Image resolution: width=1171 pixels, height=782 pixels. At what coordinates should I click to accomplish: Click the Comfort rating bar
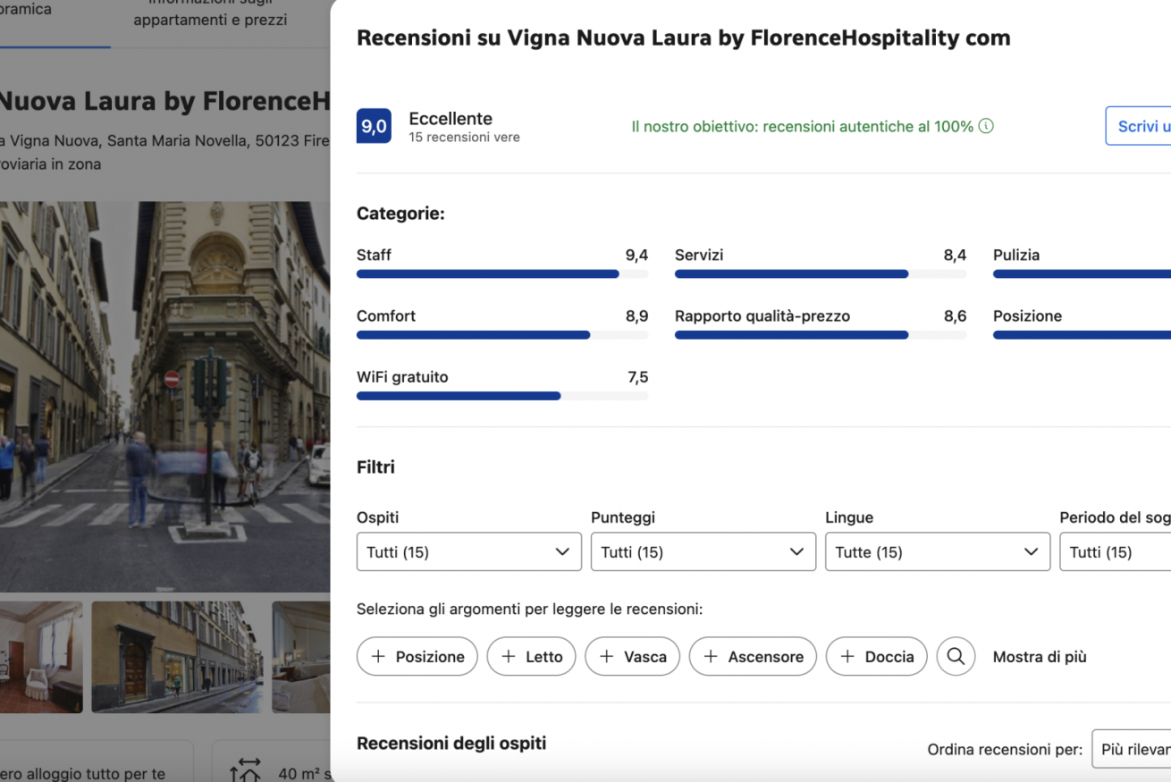502,335
